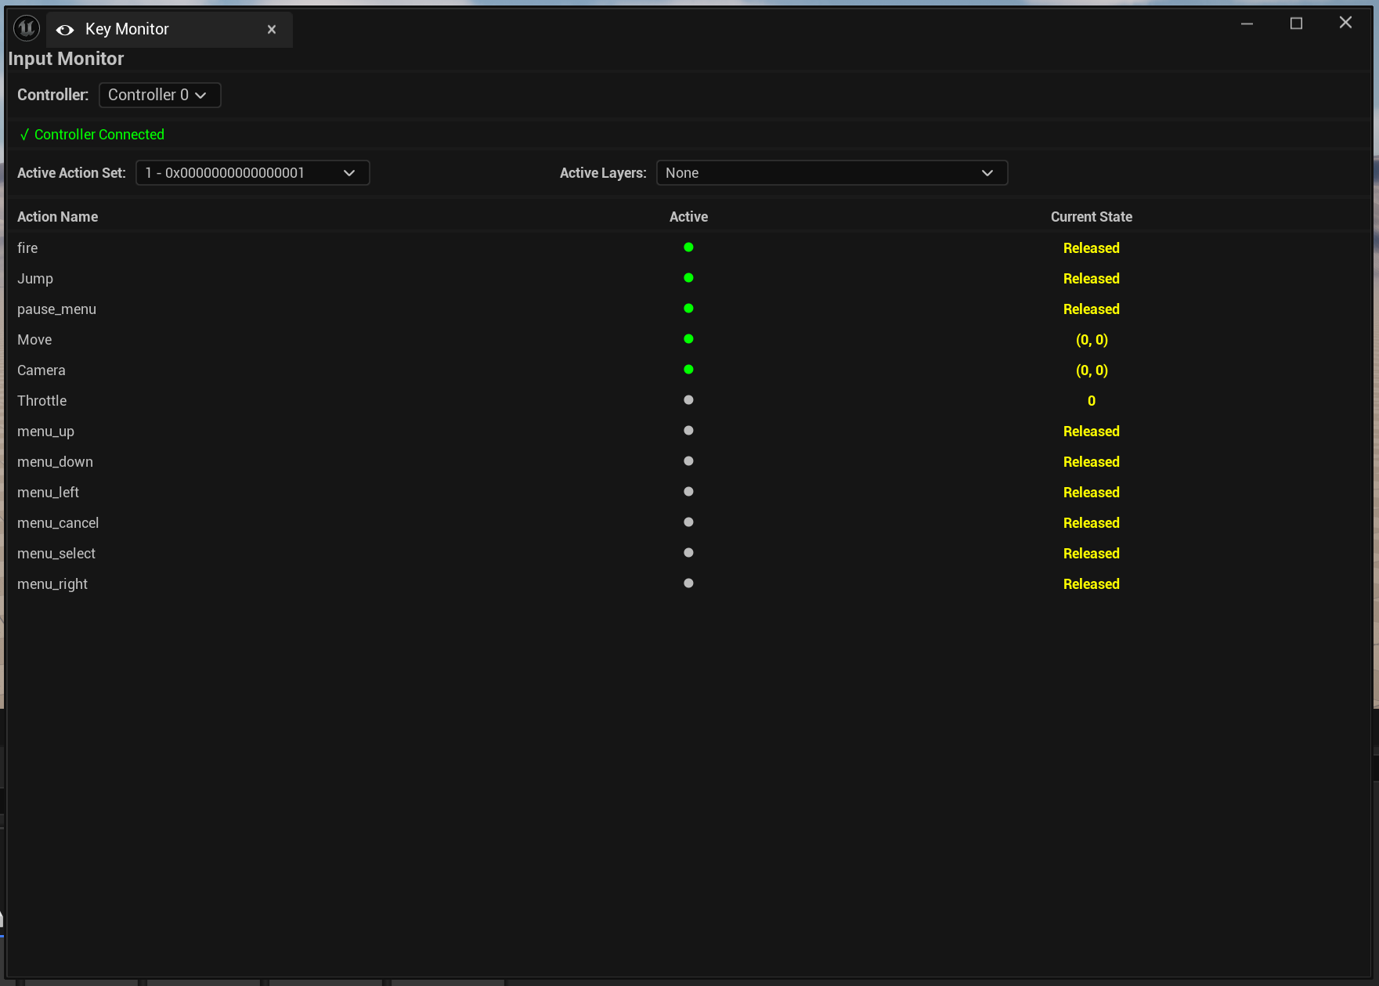Click the Released state text for fire
1379x986 pixels.
(x=1091, y=247)
